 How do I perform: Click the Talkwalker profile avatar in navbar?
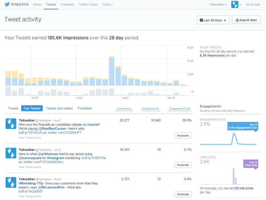[x=235, y=4]
